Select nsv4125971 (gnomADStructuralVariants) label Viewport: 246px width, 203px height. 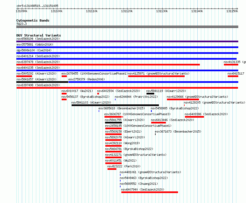click(159, 73)
